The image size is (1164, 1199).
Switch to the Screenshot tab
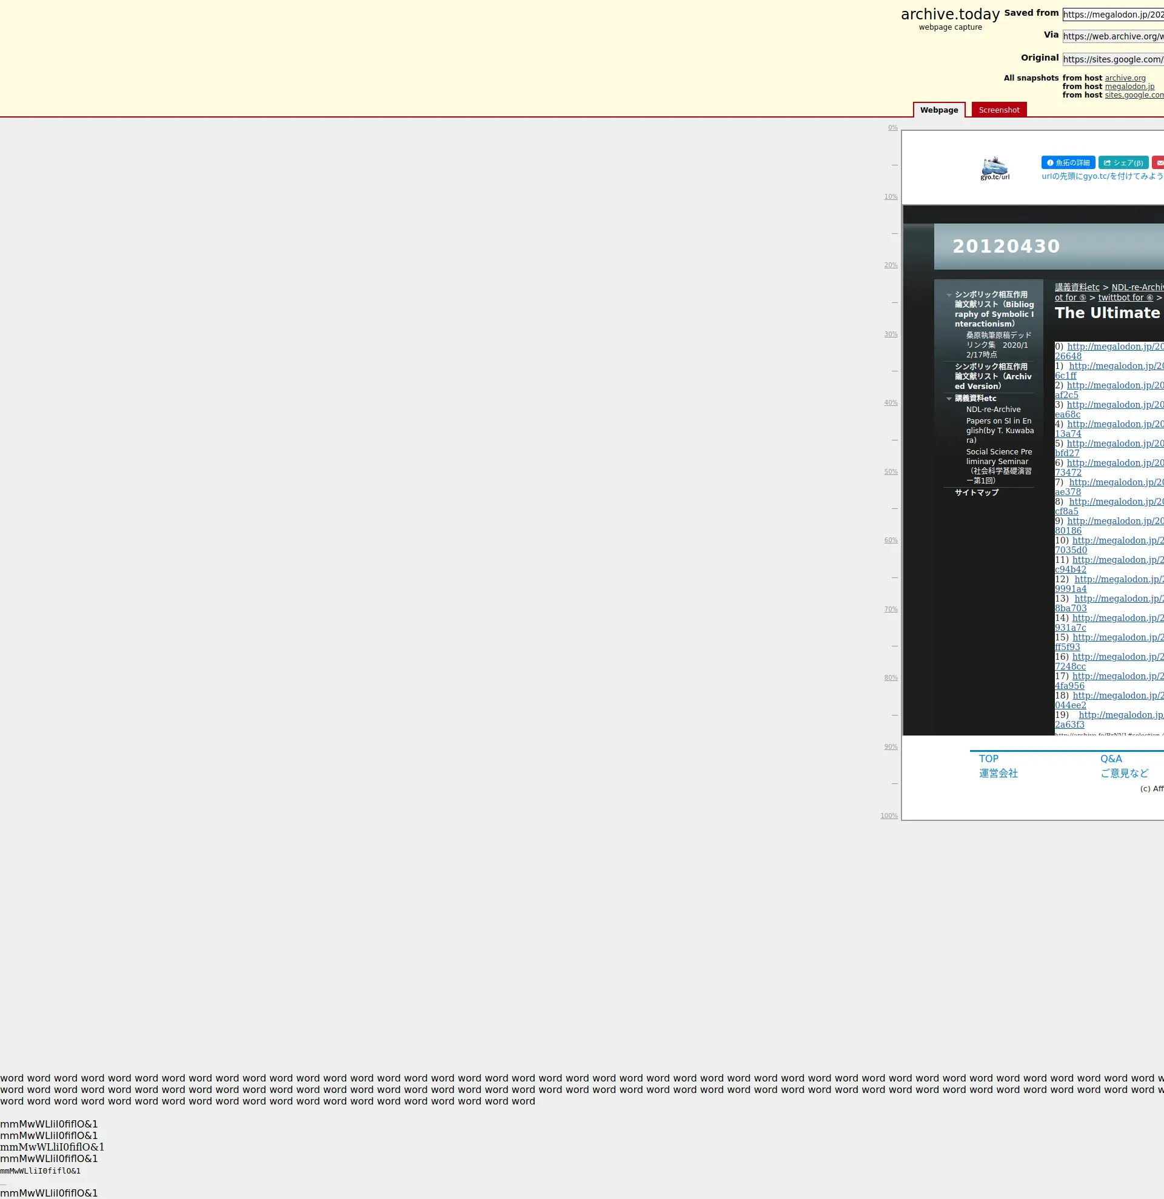998,110
